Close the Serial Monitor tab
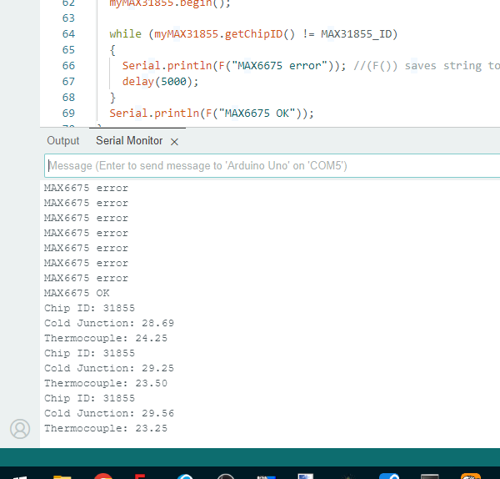 [174, 142]
